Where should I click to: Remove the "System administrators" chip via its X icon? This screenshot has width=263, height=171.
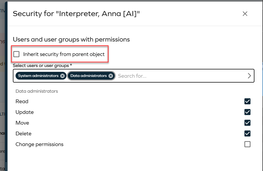click(62, 76)
